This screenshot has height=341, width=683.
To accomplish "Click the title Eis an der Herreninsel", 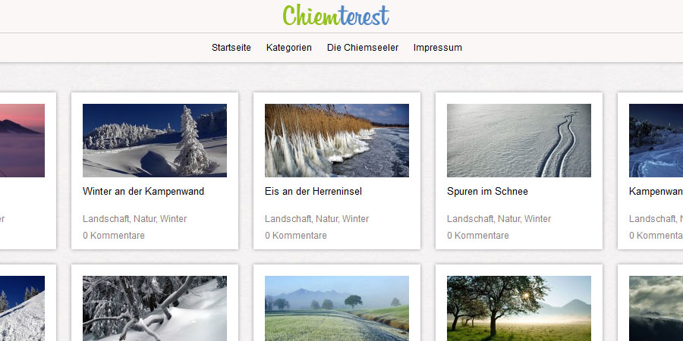I will [313, 192].
